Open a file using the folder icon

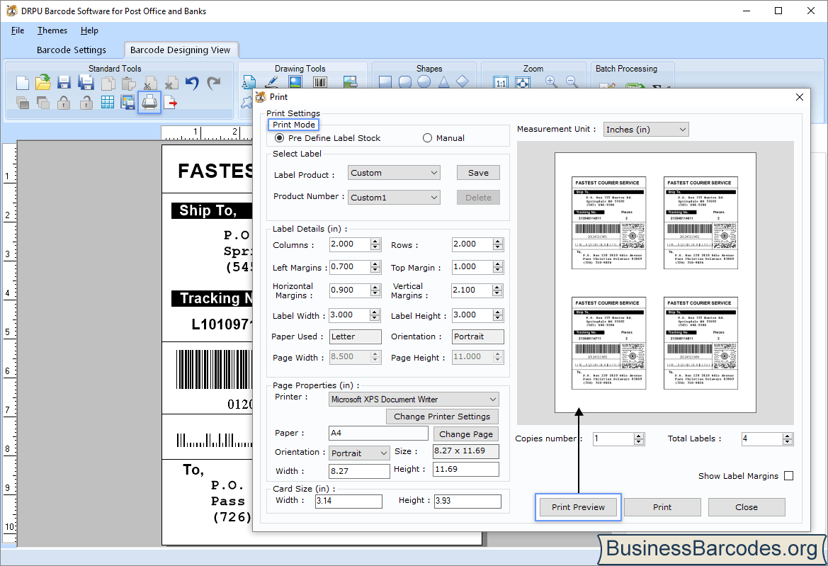point(43,82)
